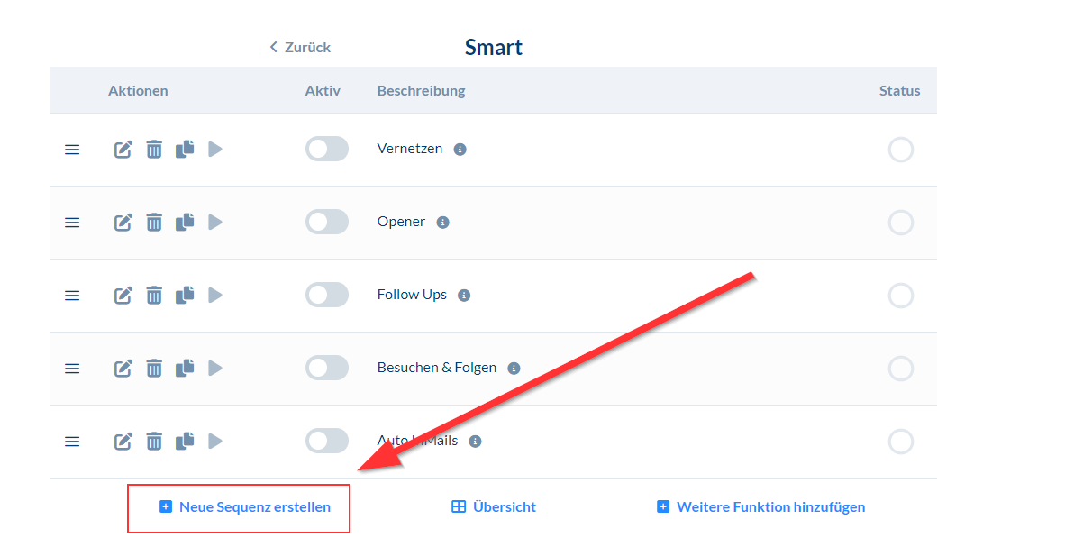The height and width of the screenshot is (556, 1065).
Task: Click Weitere Funktion hinzufügen
Action: pyautogui.click(x=761, y=507)
